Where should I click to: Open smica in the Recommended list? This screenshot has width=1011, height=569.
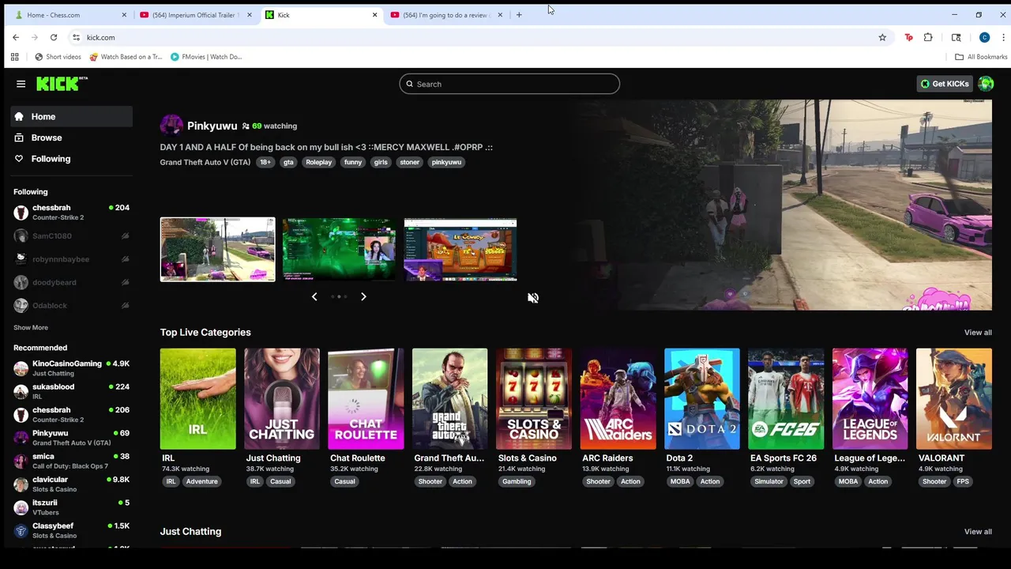click(72, 461)
